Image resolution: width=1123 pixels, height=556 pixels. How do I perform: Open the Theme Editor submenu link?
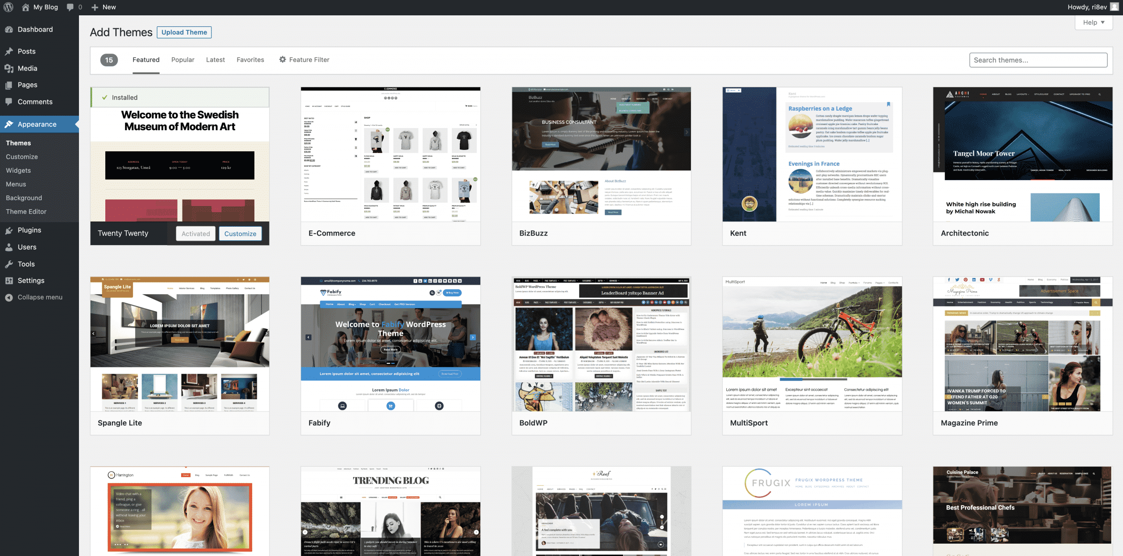coord(26,211)
